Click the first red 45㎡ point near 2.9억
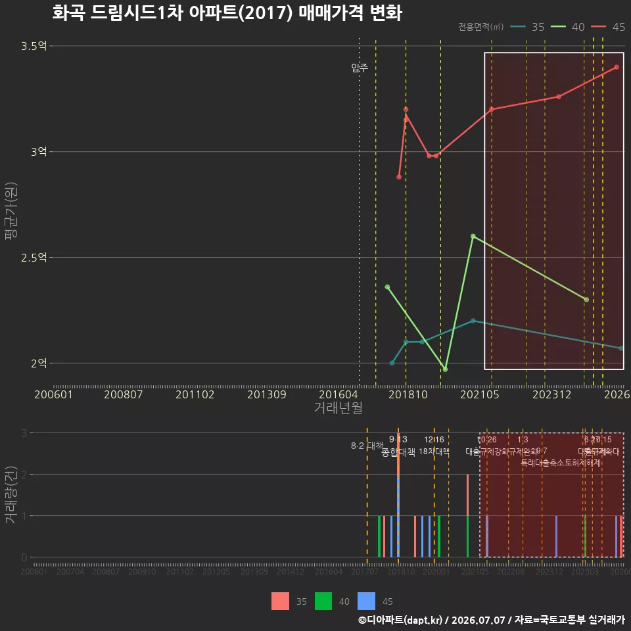The height and width of the screenshot is (631, 631). [399, 177]
